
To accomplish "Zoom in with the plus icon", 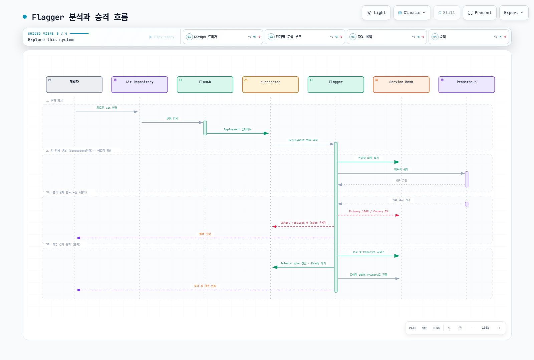I will click(499, 328).
